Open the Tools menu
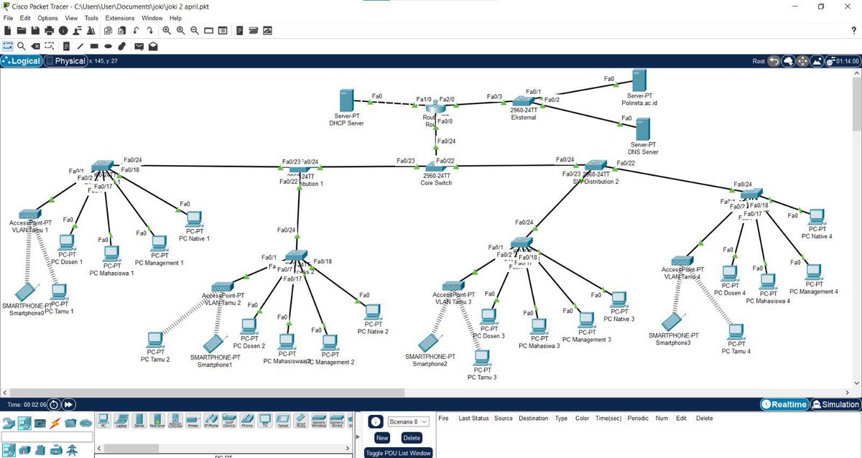 [x=91, y=18]
